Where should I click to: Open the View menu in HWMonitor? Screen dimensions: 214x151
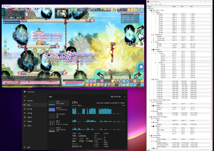point(152,4)
